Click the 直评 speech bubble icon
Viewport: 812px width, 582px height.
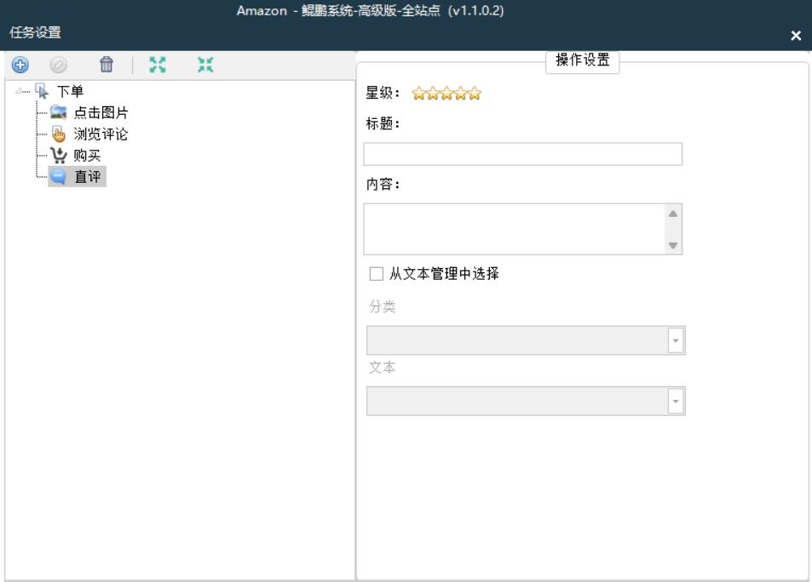pos(59,176)
